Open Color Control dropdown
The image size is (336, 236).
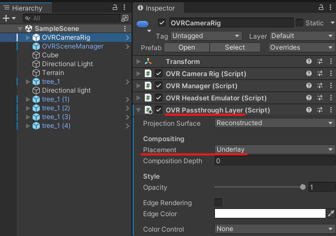pos(275,229)
